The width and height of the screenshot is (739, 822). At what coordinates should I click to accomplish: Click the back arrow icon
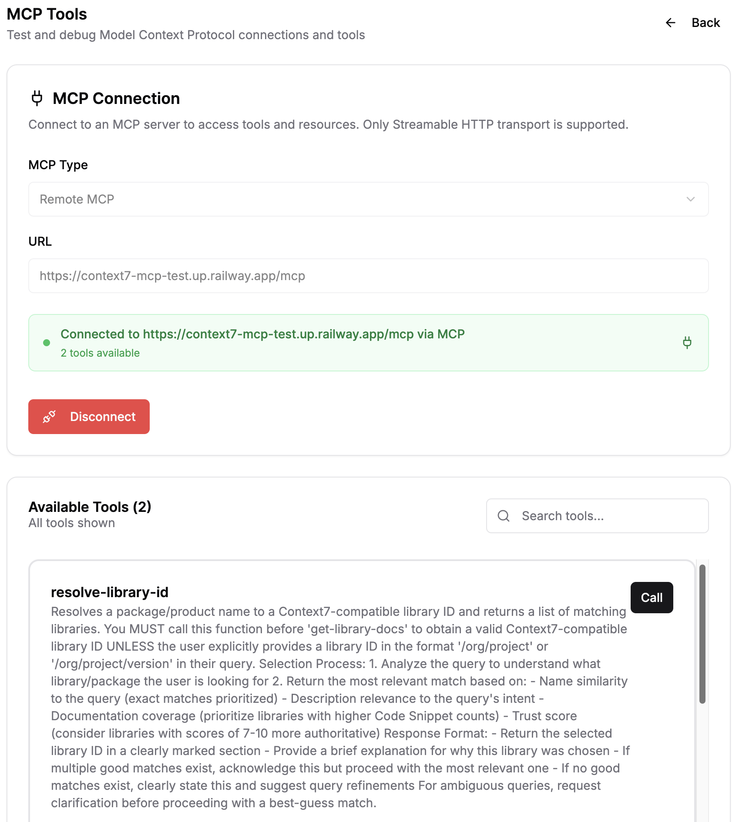click(x=670, y=23)
